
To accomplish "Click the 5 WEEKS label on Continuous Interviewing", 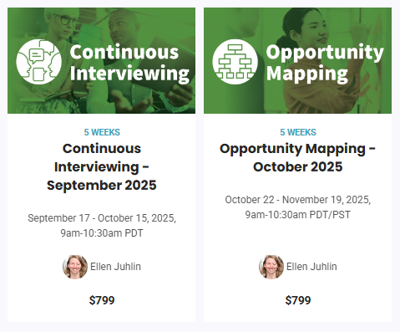I will pos(102,132).
